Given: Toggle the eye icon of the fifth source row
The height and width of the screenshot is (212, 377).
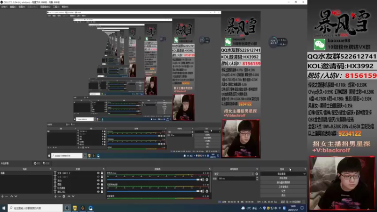Looking at the screenshot, I should coord(98,188).
